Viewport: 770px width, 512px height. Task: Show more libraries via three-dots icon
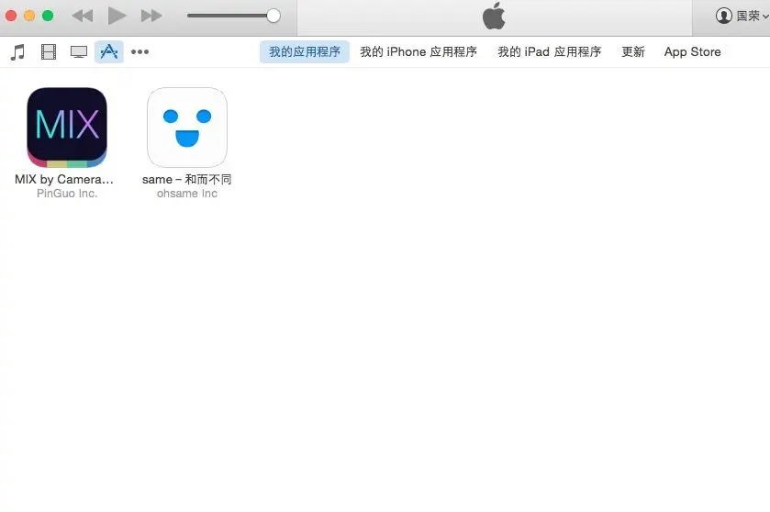[139, 52]
